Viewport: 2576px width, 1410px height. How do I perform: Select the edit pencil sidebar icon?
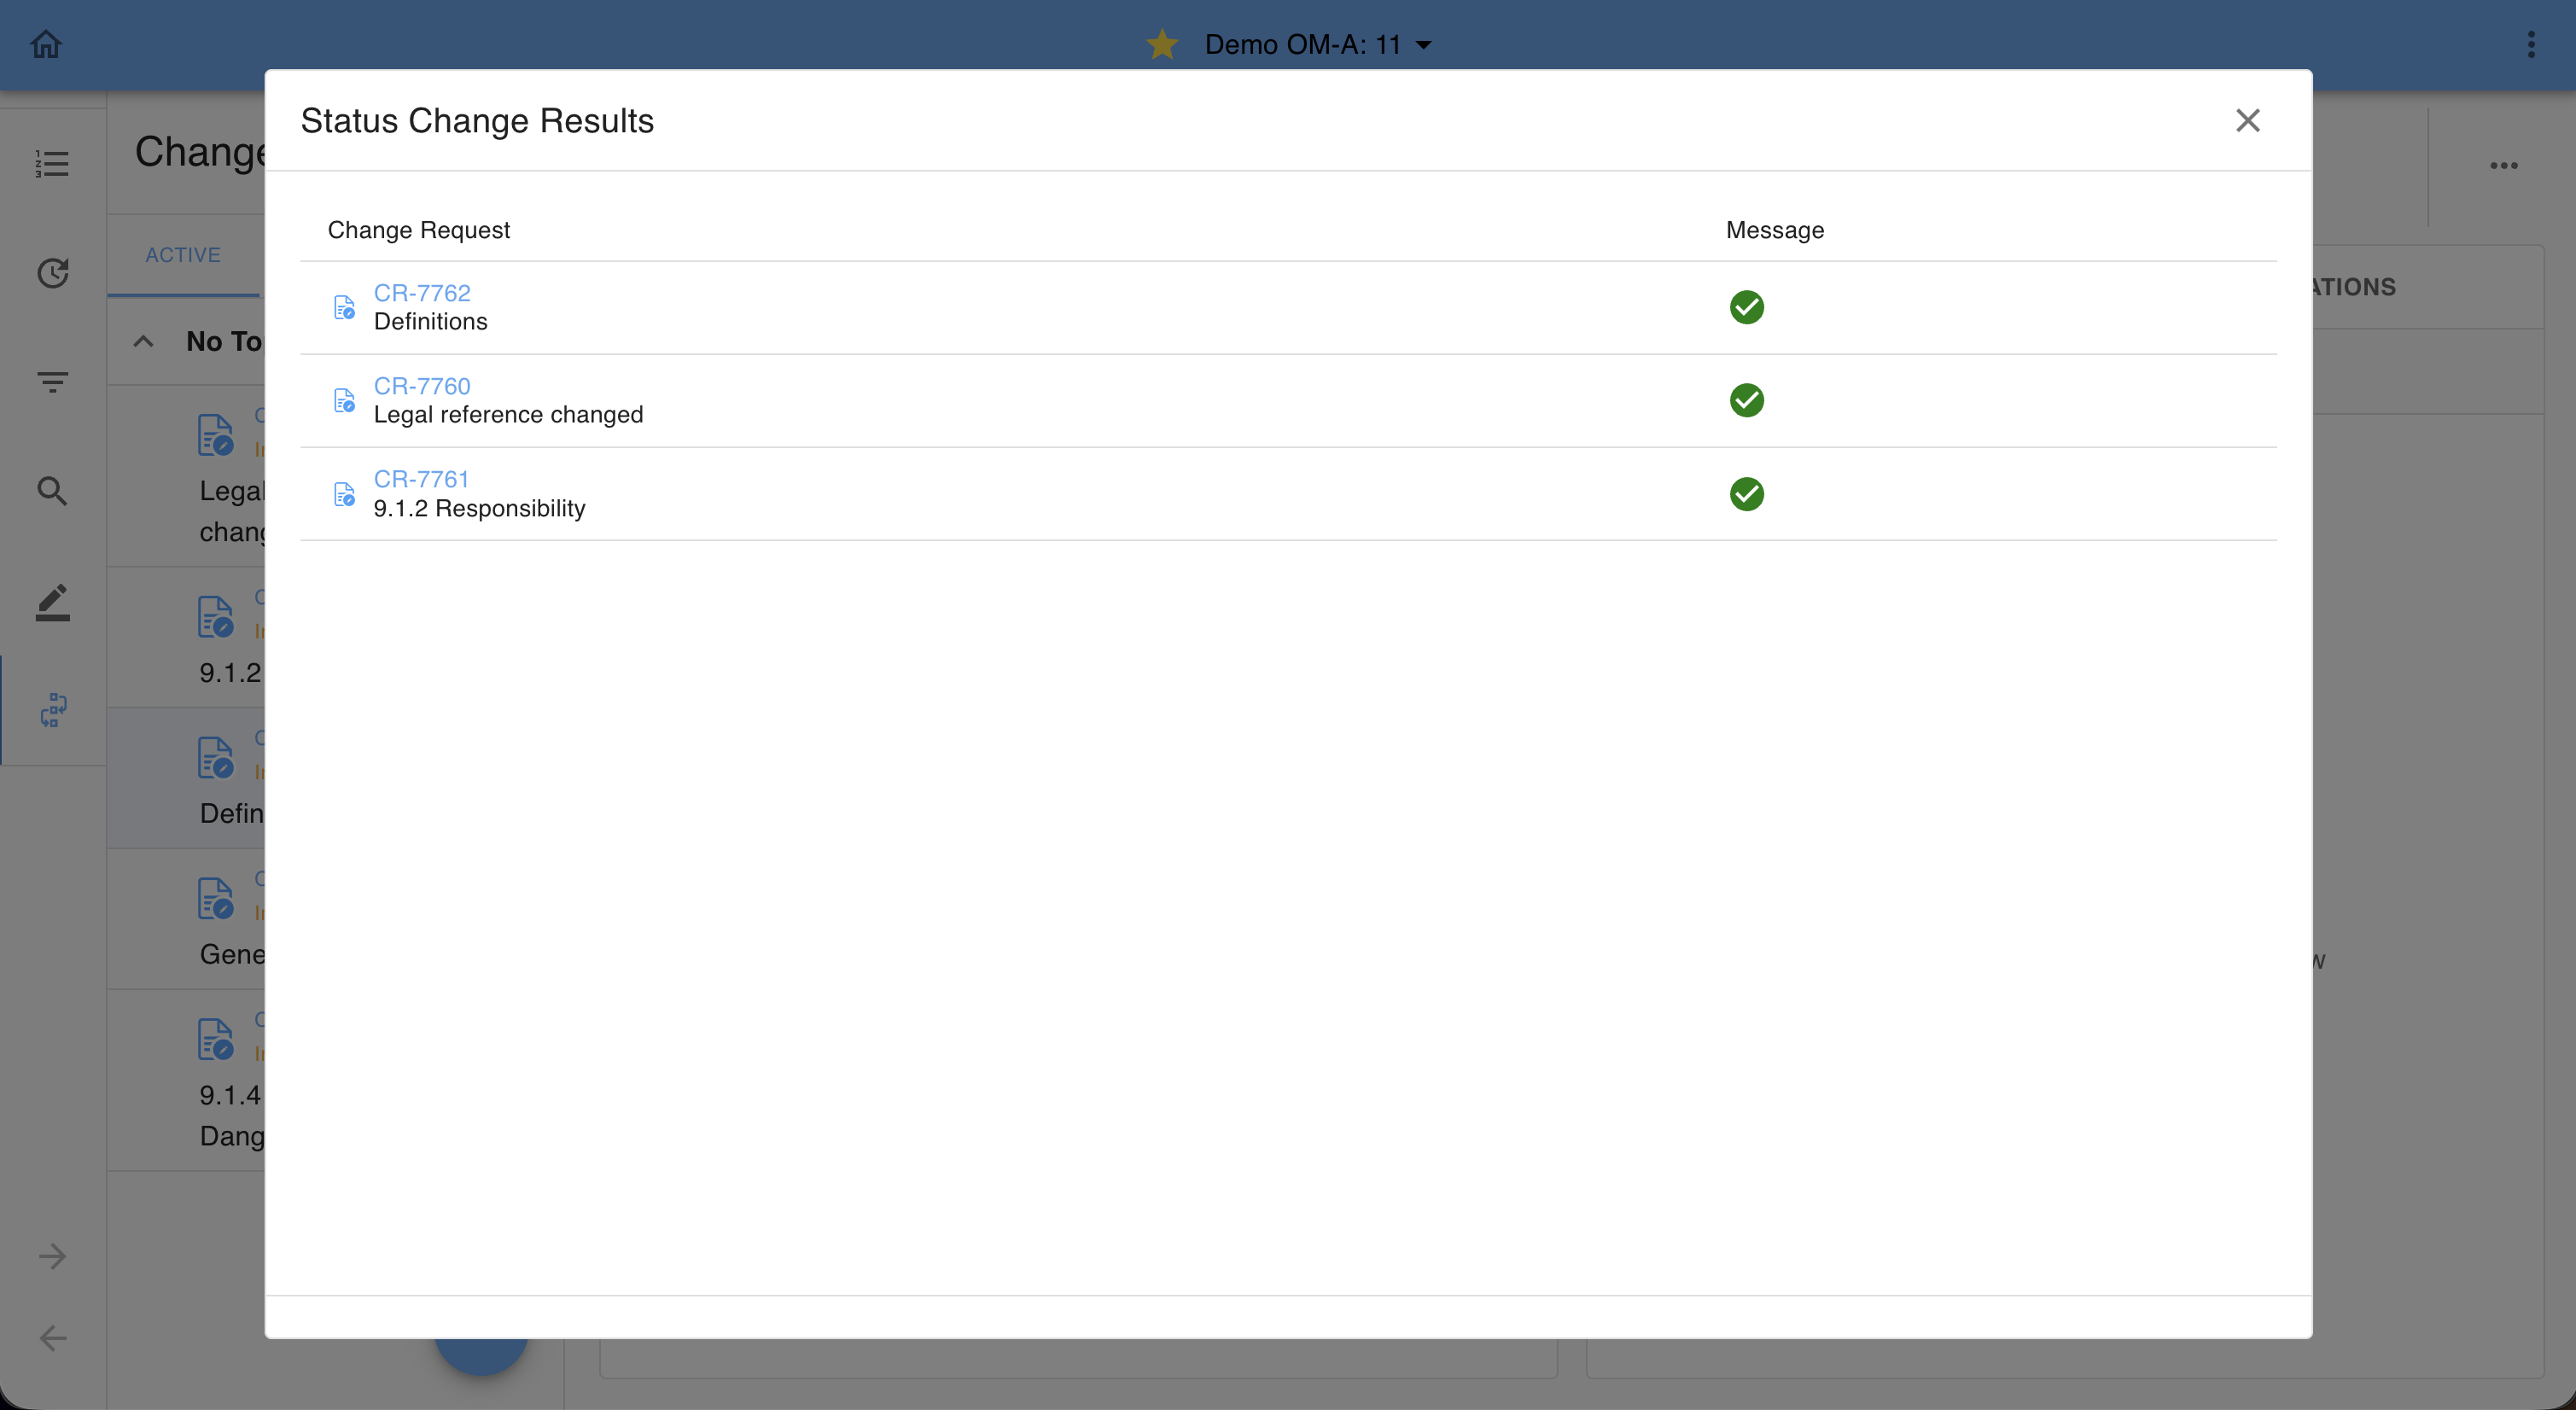click(x=52, y=602)
